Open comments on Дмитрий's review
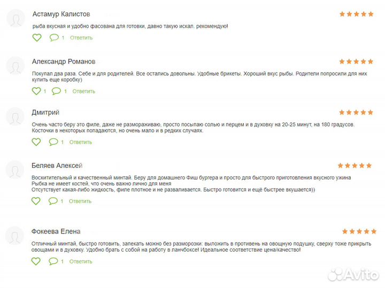This screenshot has height=288, width=385. (53, 142)
